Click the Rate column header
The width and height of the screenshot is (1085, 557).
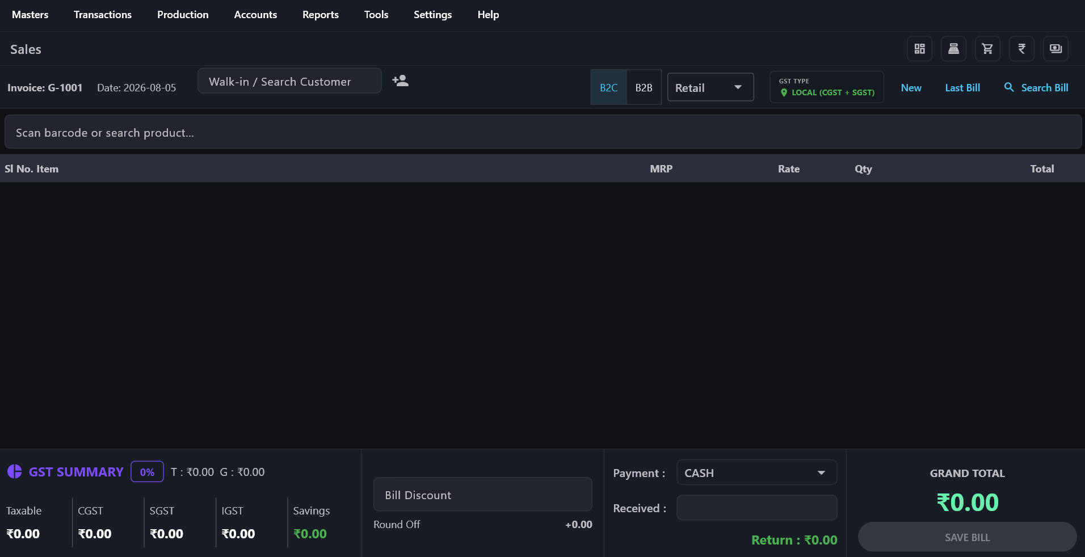coord(789,169)
